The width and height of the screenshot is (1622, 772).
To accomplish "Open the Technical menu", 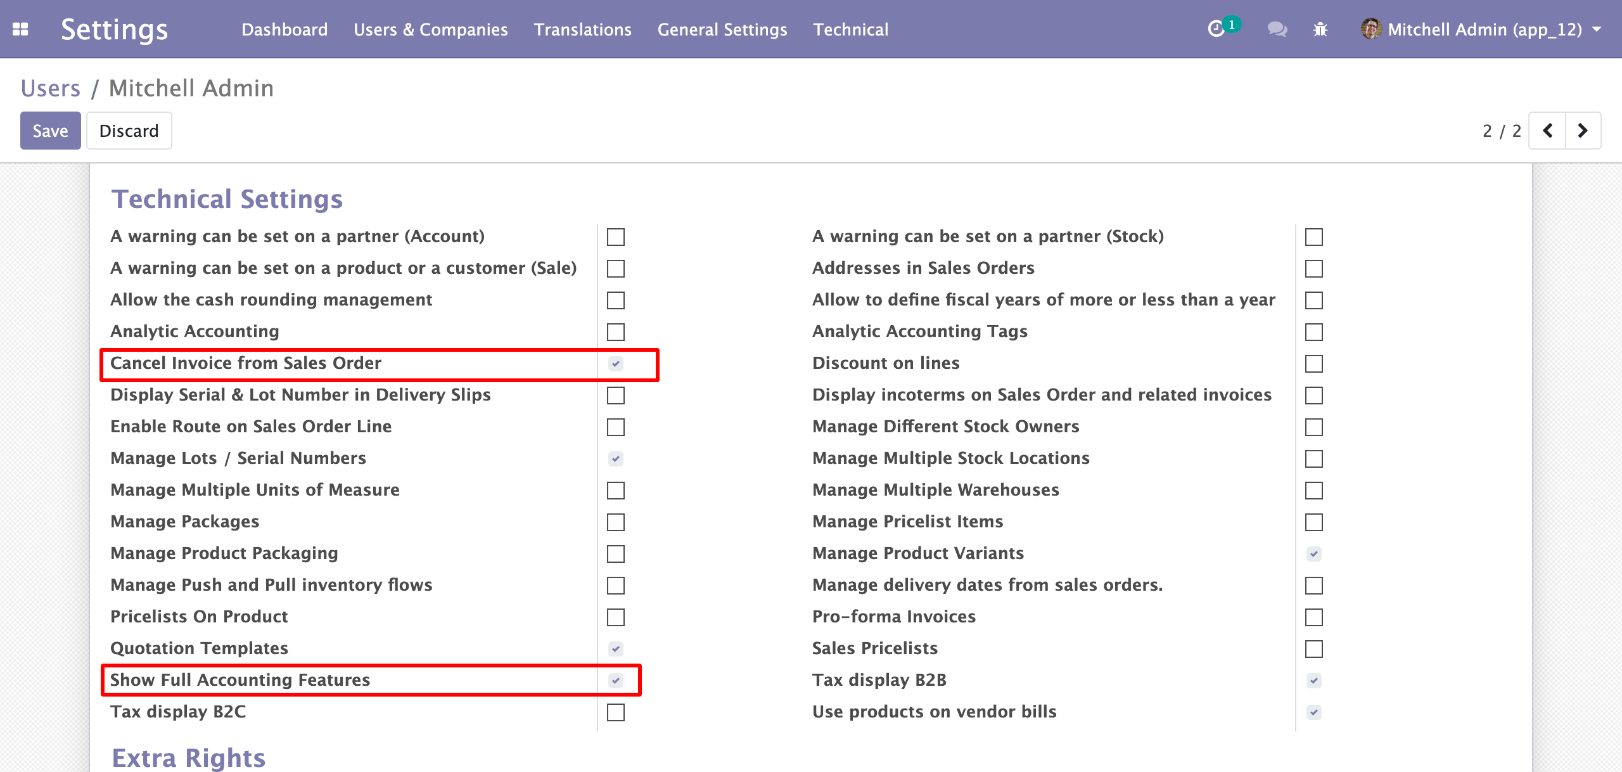I will (x=851, y=29).
